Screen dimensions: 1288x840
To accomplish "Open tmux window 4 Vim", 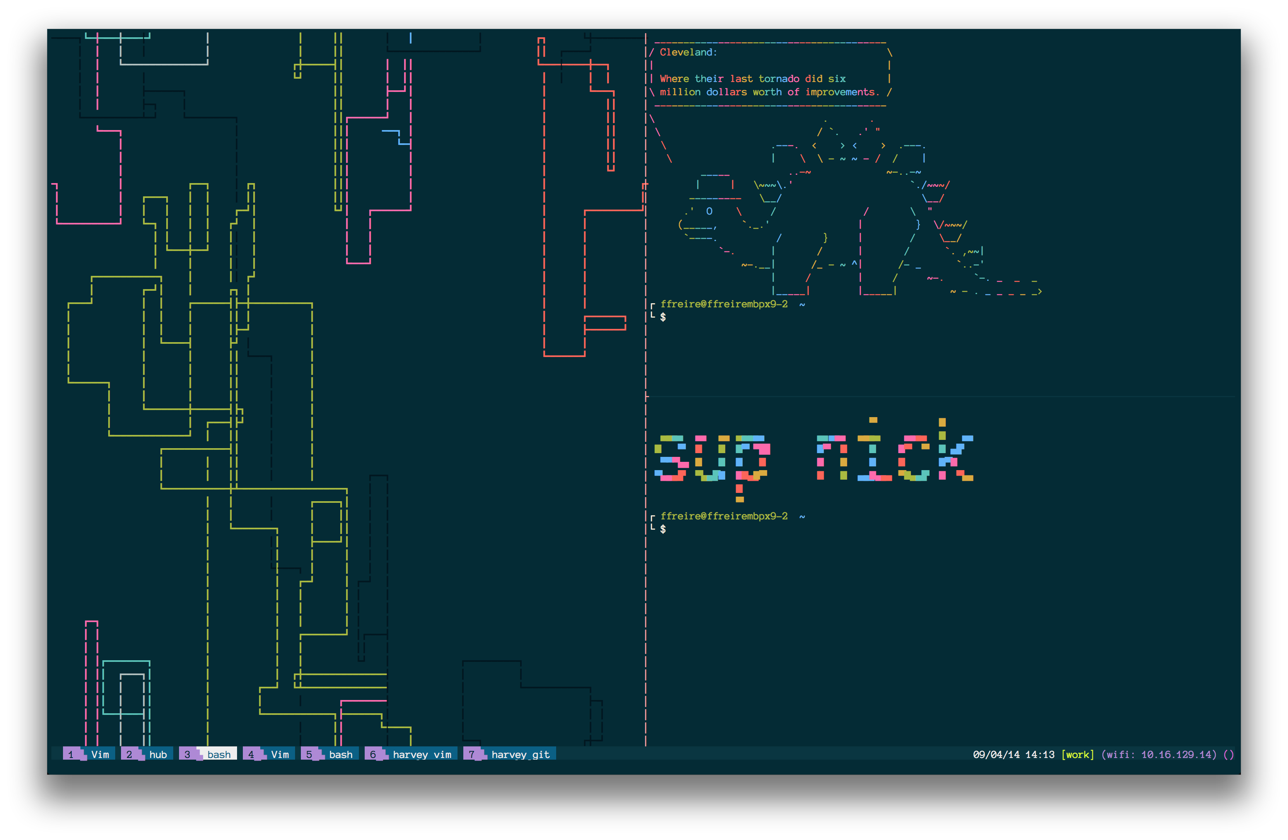I will (x=269, y=754).
